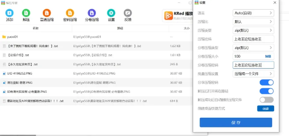Open the 批量压缩设置 压缩成一个文件 dropdown

click(x=253, y=74)
